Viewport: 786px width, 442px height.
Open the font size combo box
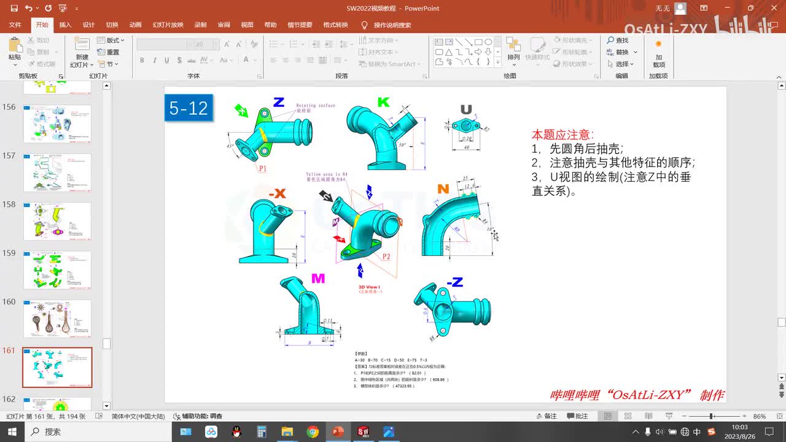(x=207, y=44)
